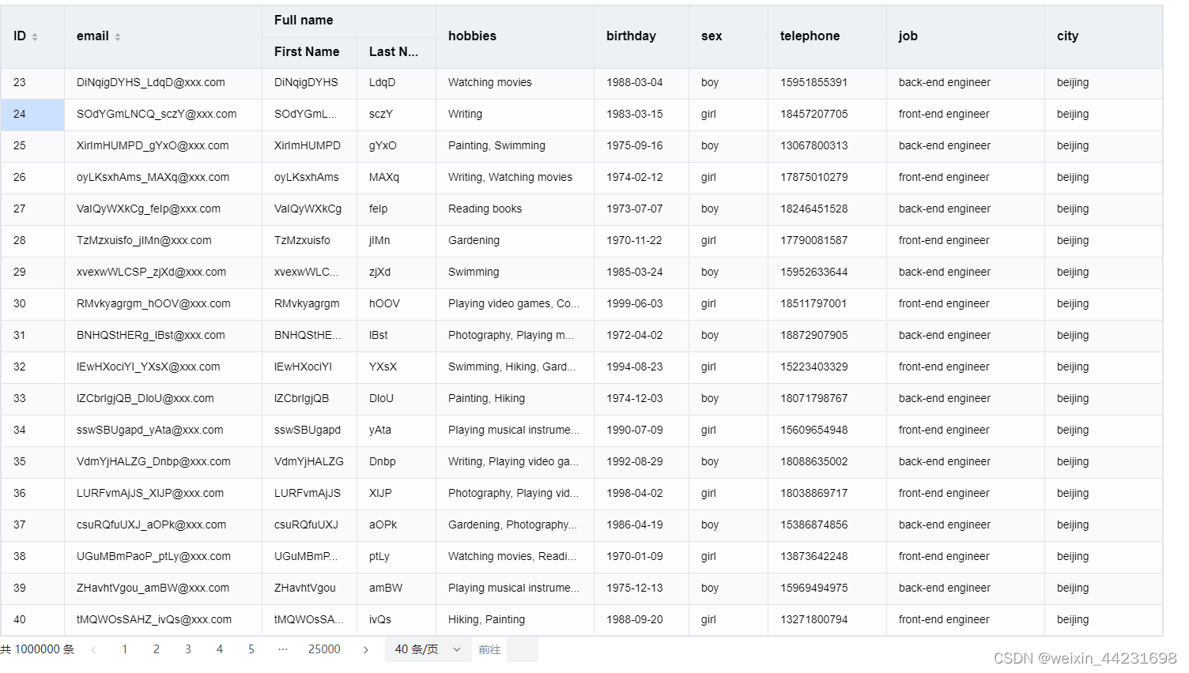Click email lEwHXociYl_YXsX@xxx.com

pos(149,367)
